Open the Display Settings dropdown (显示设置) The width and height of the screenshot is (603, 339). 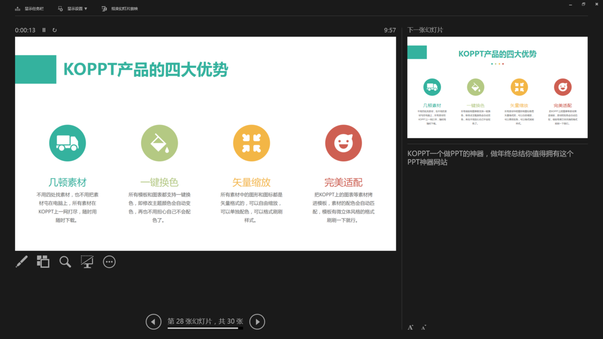click(x=72, y=9)
